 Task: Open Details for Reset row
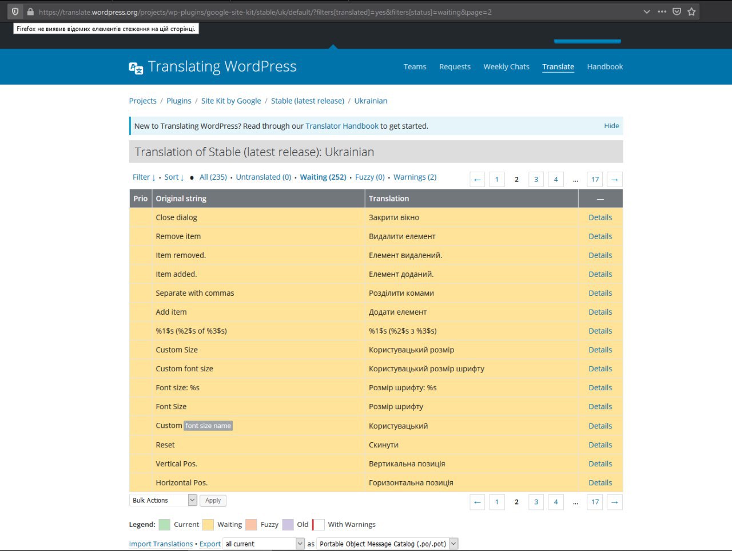click(600, 445)
